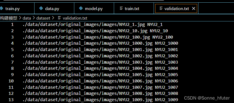Click validation.txt in the breadcrumb

(75, 18)
